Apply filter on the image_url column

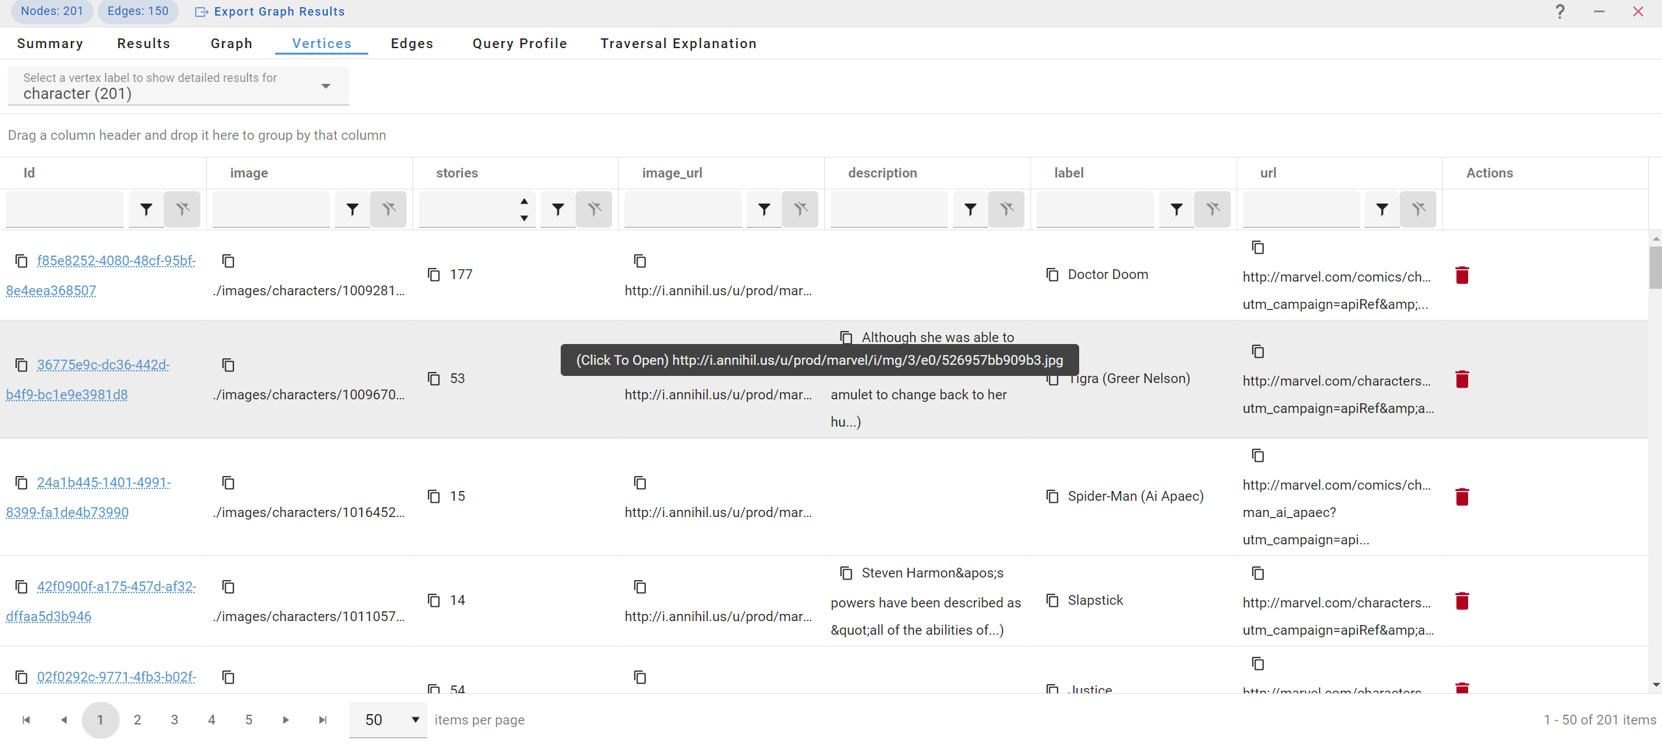(x=764, y=209)
